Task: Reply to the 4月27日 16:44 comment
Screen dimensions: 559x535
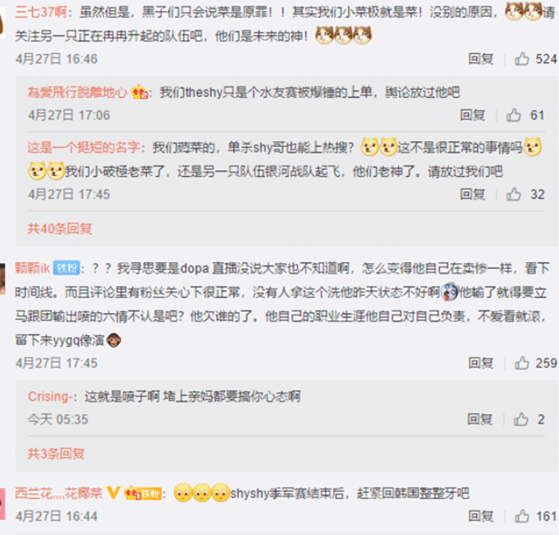Action: 481,516
